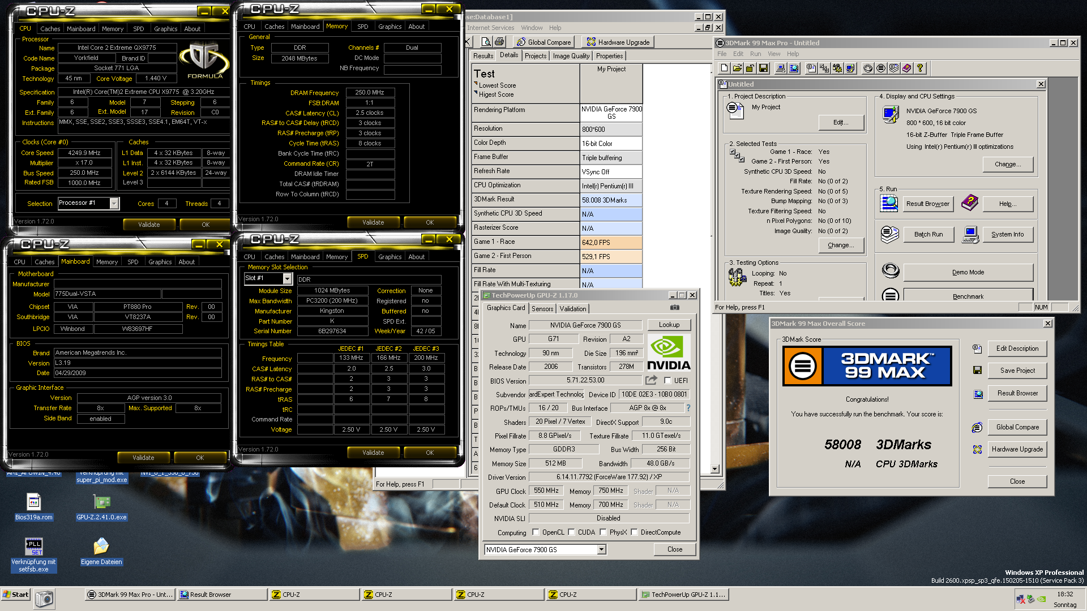This screenshot has width=1087, height=611.
Task: Click the Demo Mode button
Action: tap(968, 272)
